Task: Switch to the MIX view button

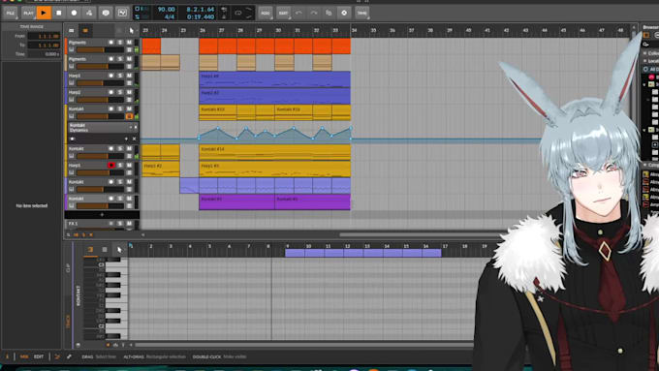Action: (24, 356)
